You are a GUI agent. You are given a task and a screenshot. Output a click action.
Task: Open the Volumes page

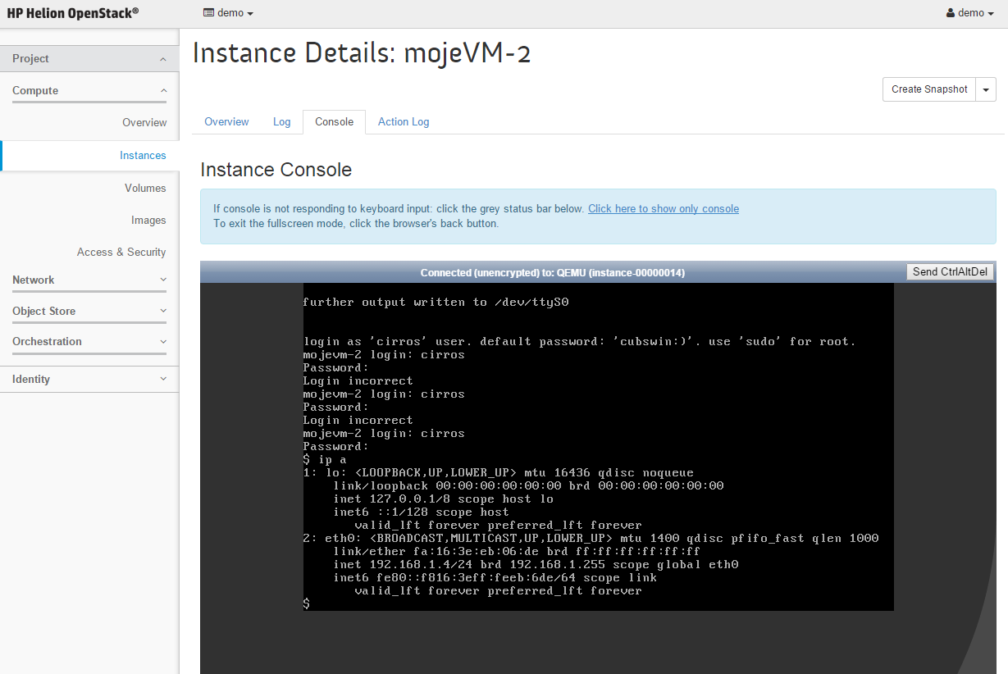coord(145,189)
